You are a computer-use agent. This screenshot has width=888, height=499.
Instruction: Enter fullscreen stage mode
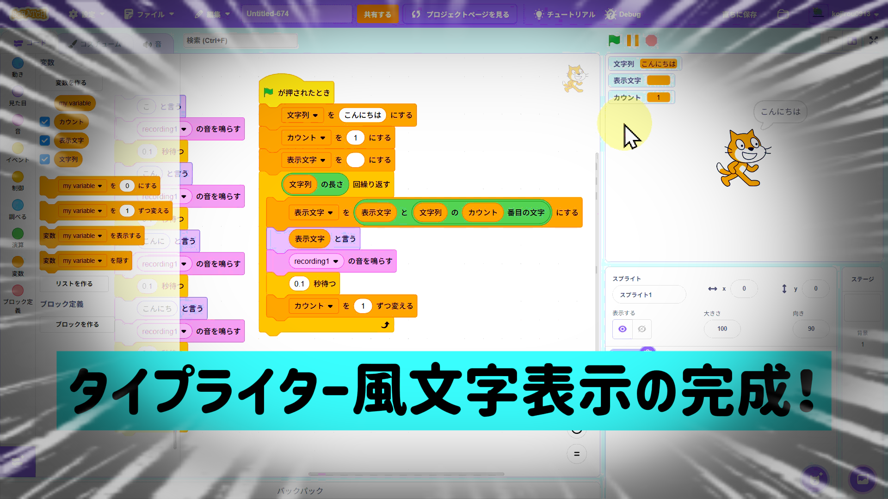tap(873, 41)
